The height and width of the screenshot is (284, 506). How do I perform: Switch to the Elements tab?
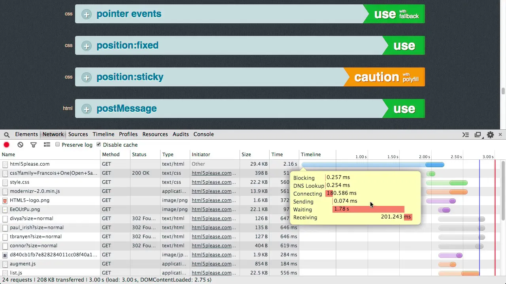(x=26, y=134)
